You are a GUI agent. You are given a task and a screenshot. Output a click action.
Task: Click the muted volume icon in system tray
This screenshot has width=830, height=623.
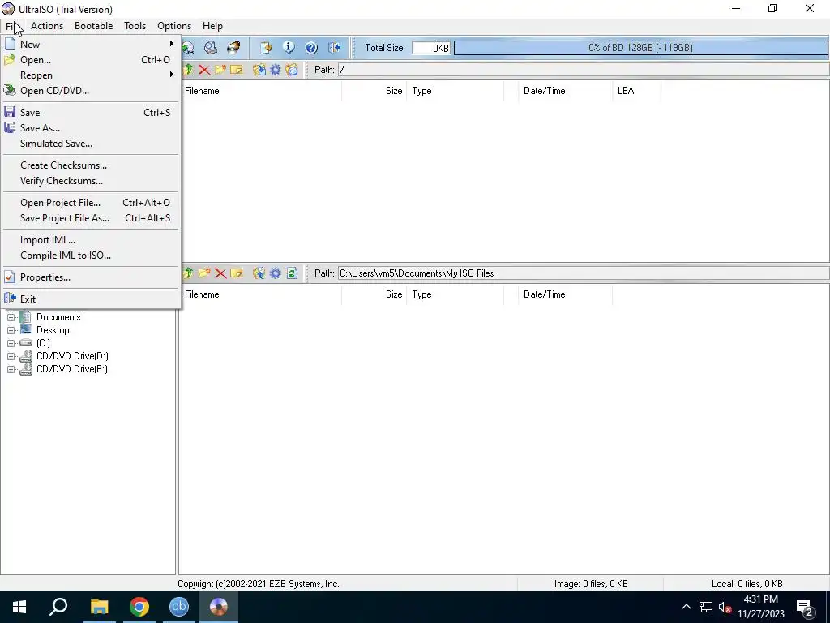[725, 607]
